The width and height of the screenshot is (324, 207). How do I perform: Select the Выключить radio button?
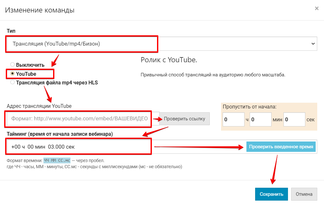pos(13,65)
